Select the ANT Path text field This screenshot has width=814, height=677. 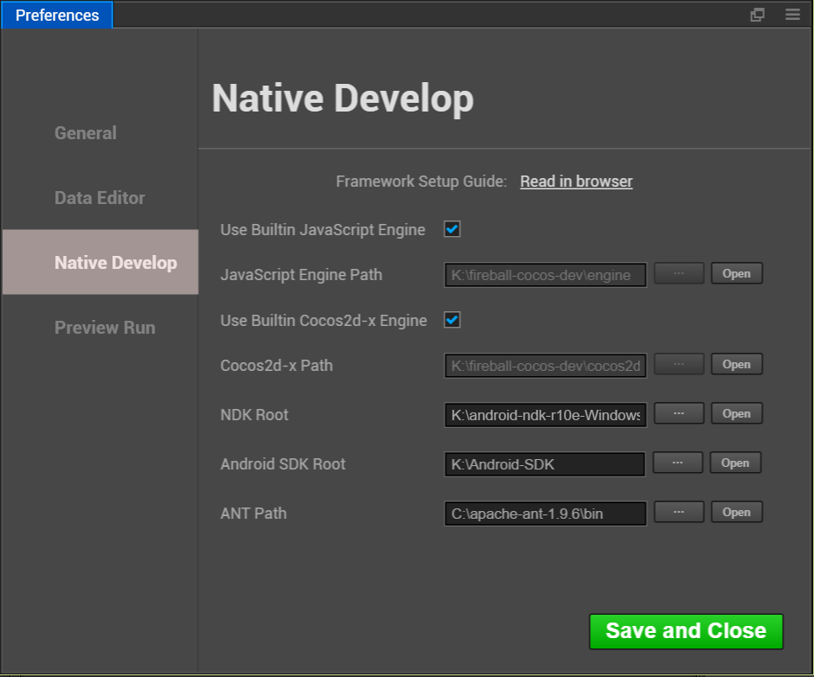click(x=545, y=513)
